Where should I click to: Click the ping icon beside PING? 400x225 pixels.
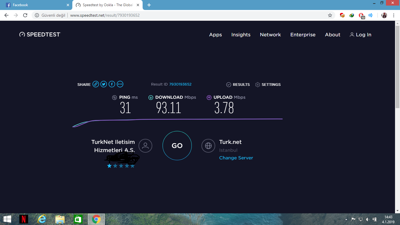pos(114,98)
